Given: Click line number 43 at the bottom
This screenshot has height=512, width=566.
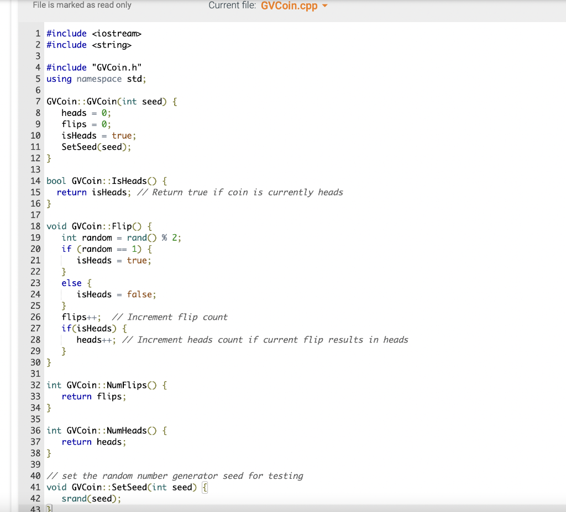Looking at the screenshot, I should (x=35, y=509).
